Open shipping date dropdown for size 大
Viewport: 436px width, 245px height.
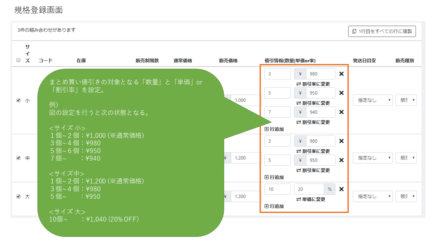click(x=372, y=196)
